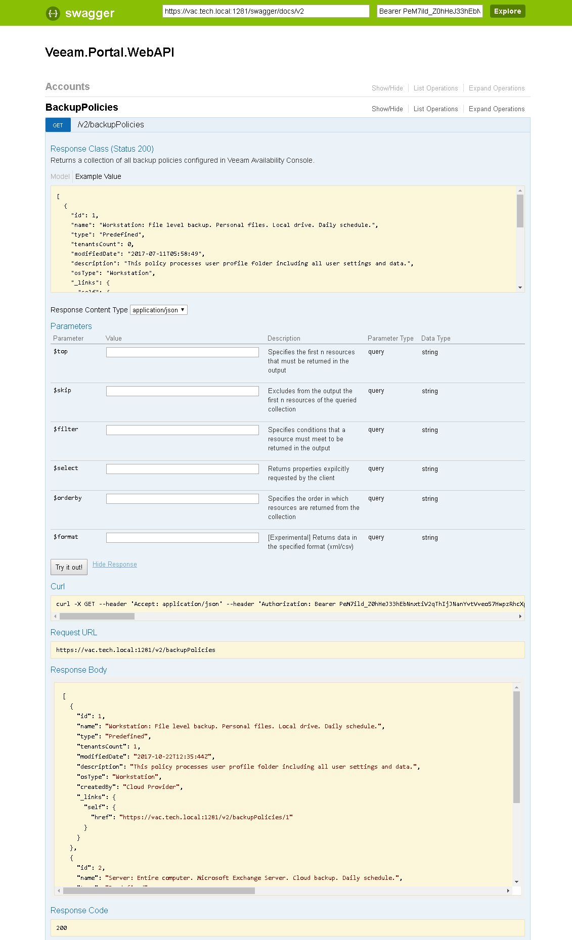Click Show/Hide for BackupPolicies
Image resolution: width=572 pixels, height=940 pixels.
tap(387, 109)
